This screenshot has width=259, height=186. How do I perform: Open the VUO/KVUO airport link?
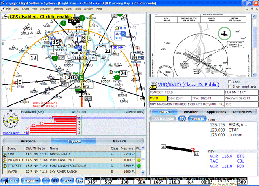189,84
